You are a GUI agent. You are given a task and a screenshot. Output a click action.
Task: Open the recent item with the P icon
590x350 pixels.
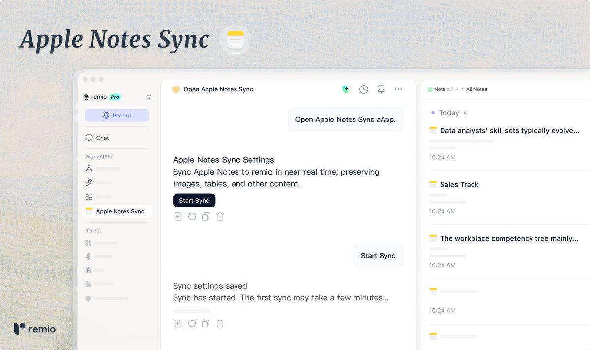click(88, 270)
